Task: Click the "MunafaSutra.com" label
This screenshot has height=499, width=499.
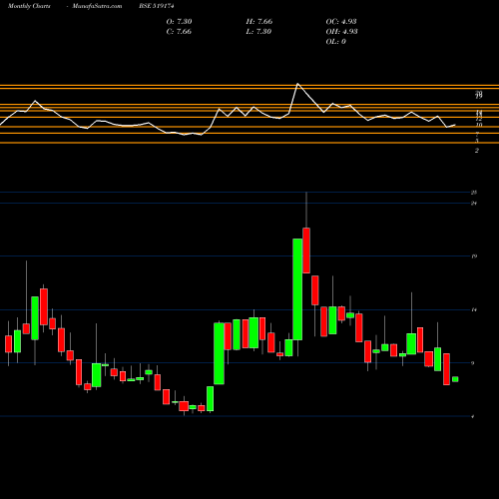Action: click(97, 6)
